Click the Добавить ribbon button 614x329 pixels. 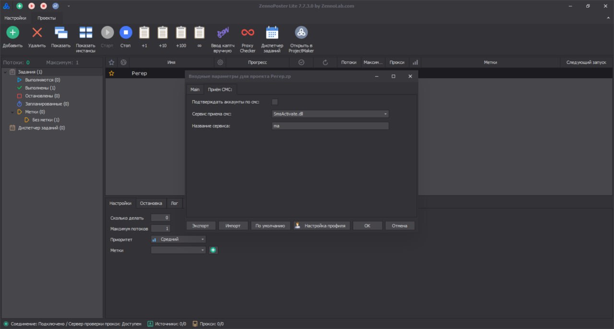pyautogui.click(x=12, y=37)
